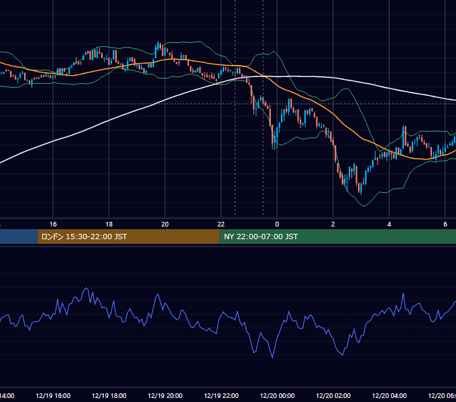456x402 pixels.
Task: Click the 12/20 00:00 time label
Action: click(x=277, y=395)
